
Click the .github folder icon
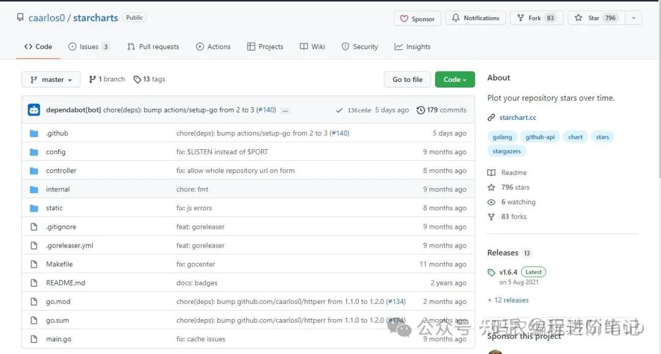click(34, 133)
